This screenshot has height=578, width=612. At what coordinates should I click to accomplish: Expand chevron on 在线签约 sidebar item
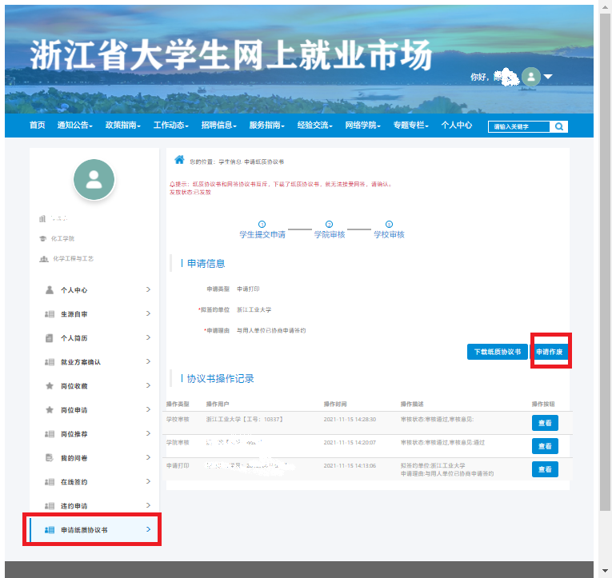pyautogui.click(x=148, y=482)
